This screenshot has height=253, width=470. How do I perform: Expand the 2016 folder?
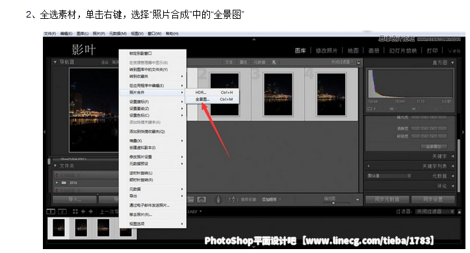tap(57, 183)
